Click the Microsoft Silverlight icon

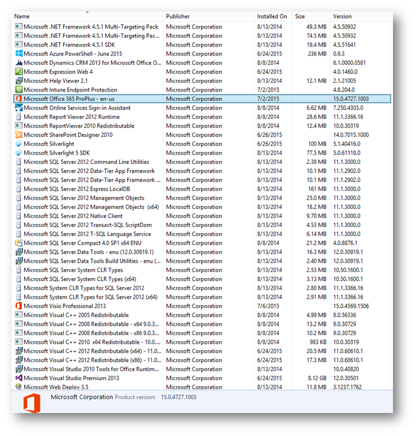tap(19, 144)
